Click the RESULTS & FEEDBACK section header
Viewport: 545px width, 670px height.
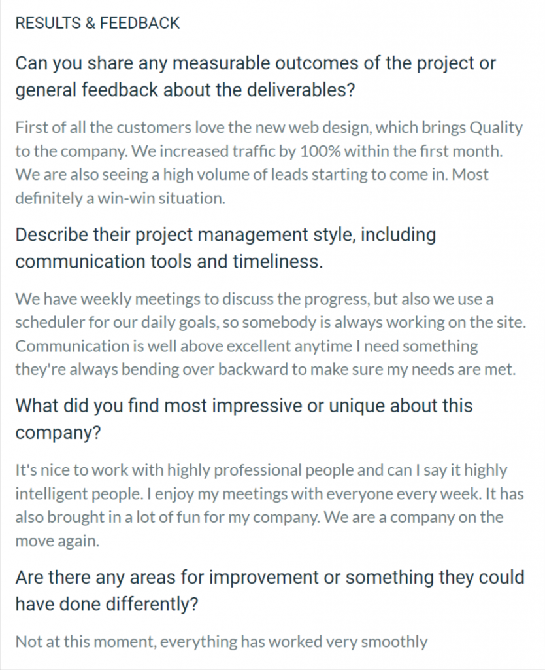[97, 23]
